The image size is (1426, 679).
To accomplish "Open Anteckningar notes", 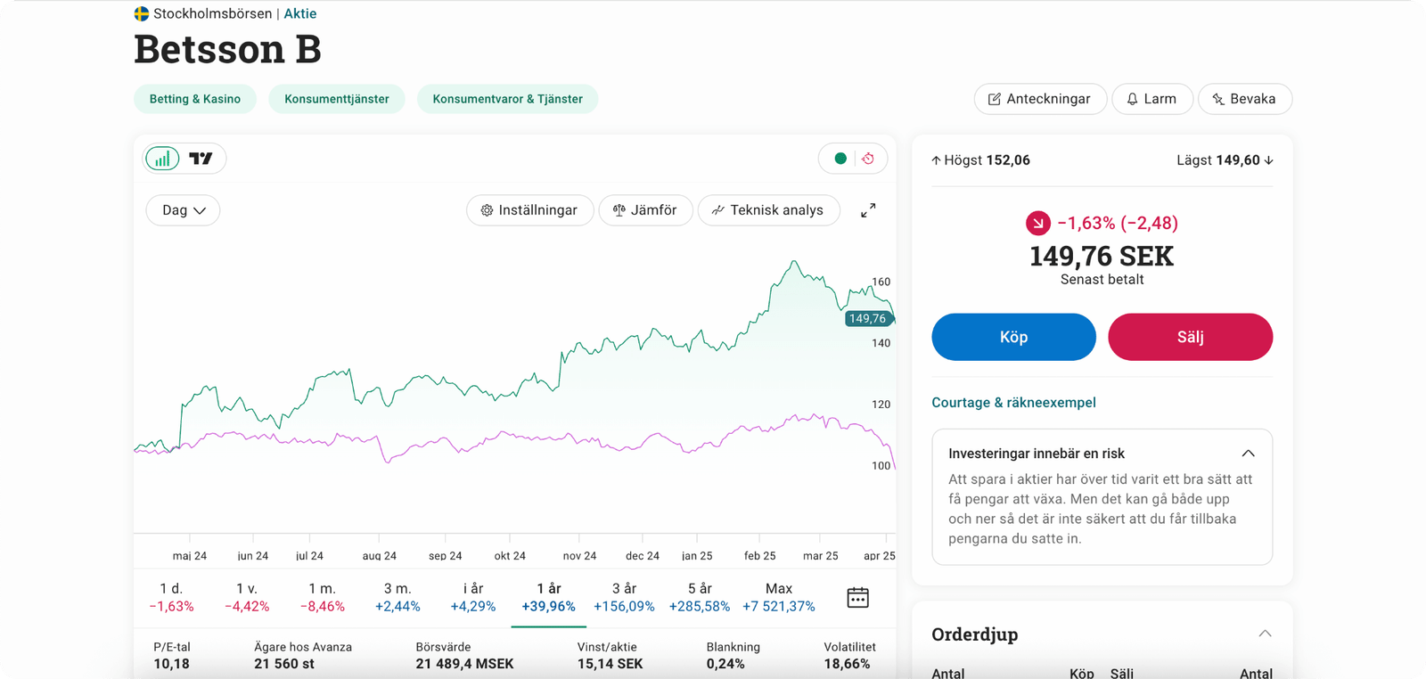I will pyautogui.click(x=1040, y=99).
